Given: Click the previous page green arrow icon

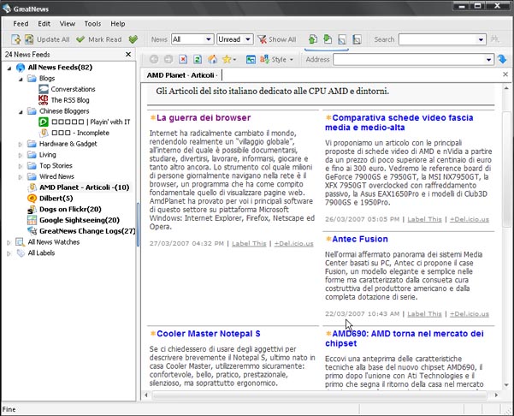Looking at the screenshot, I should coord(313,39).
